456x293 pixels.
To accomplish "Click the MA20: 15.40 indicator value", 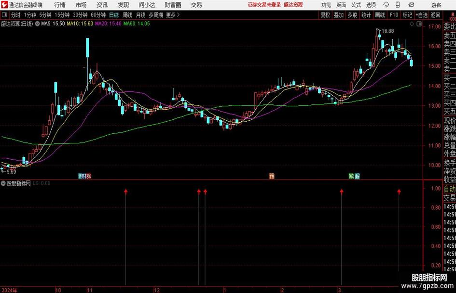I will [x=108, y=24].
